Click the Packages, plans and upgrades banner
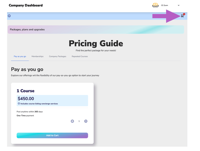This screenshot has height=151, width=200. coord(96,29)
